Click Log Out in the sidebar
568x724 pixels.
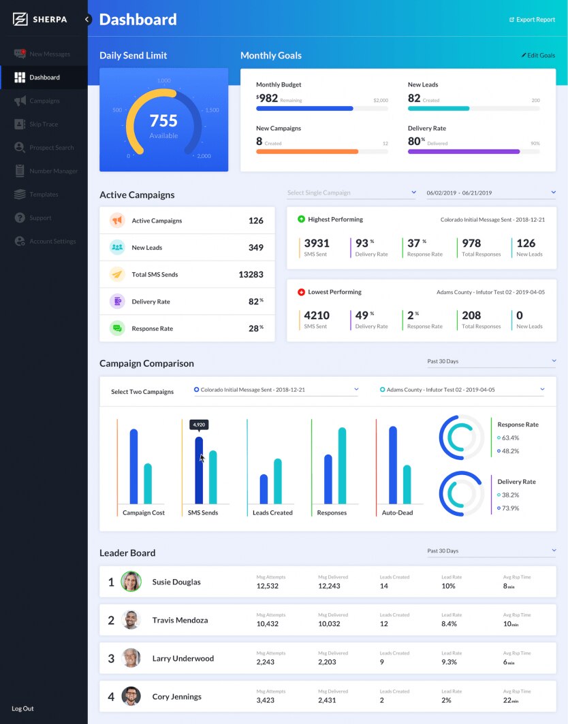tap(22, 708)
